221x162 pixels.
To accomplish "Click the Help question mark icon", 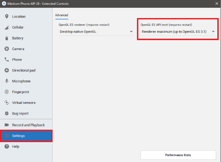I will coord(7,147).
